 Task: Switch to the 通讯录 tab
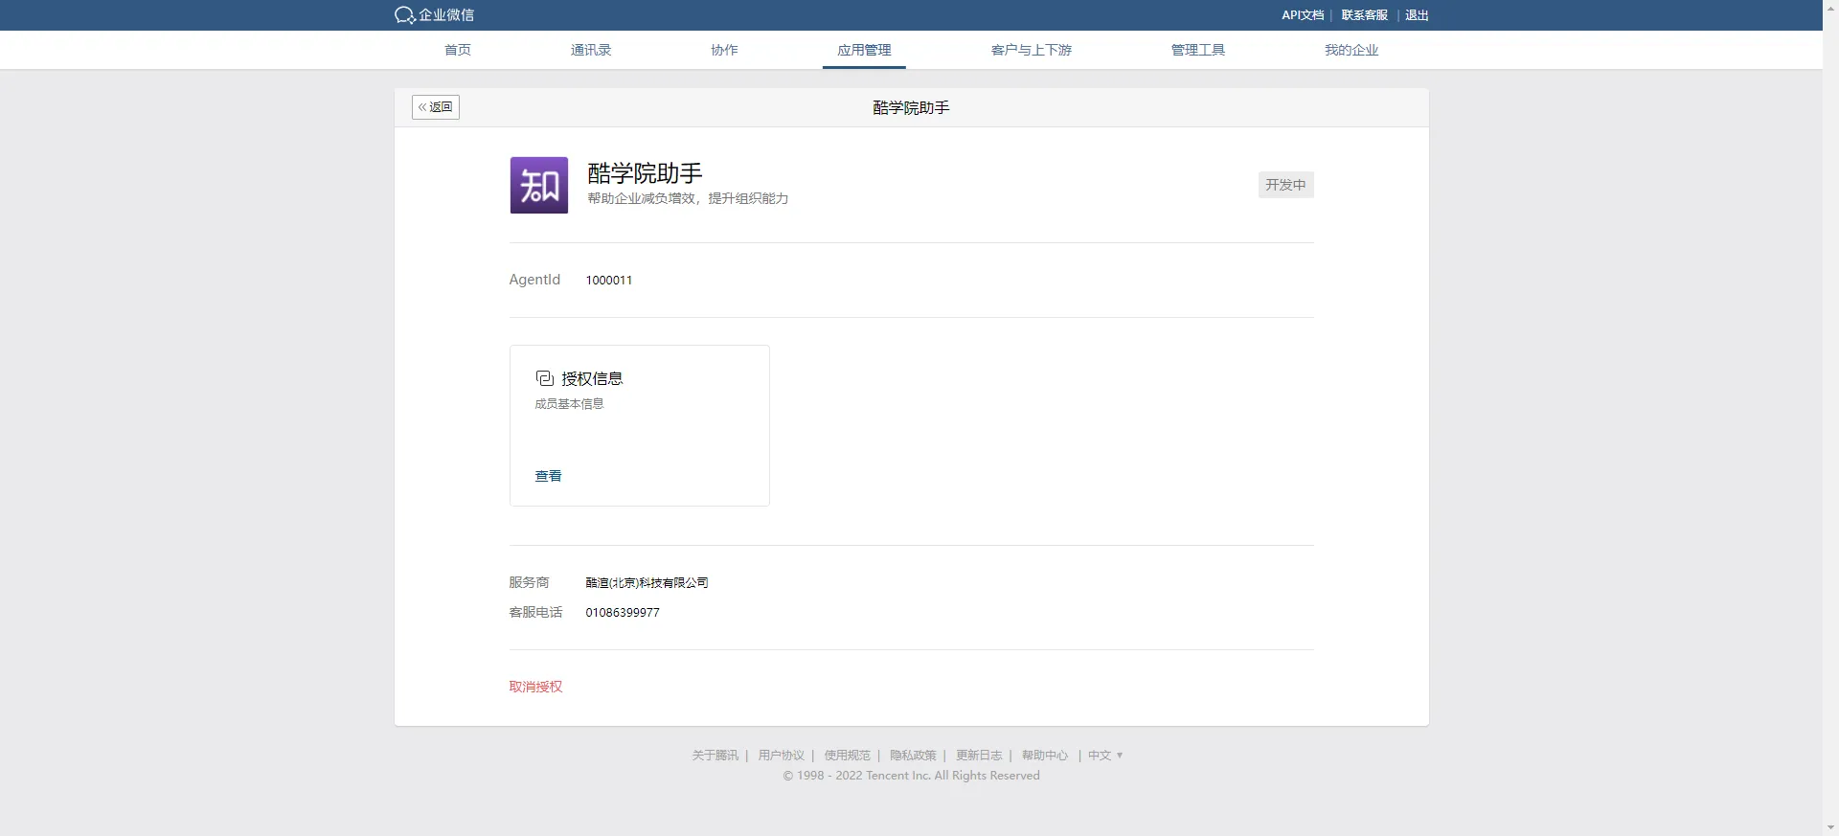point(591,50)
